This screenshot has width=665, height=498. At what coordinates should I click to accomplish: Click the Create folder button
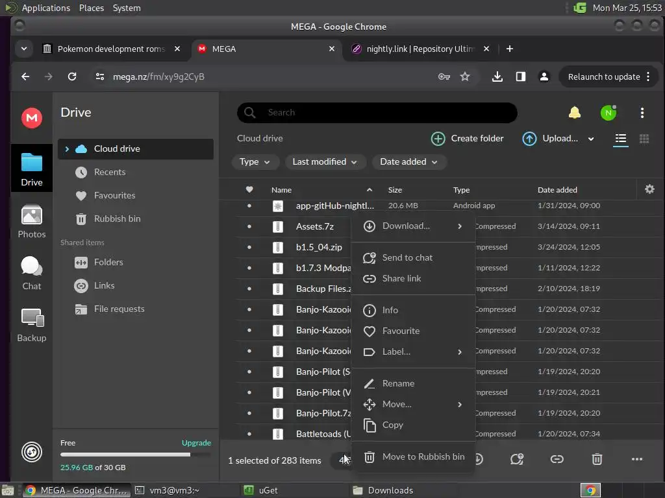467,139
